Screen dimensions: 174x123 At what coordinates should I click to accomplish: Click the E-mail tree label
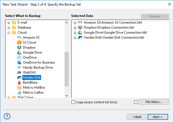point(22,22)
